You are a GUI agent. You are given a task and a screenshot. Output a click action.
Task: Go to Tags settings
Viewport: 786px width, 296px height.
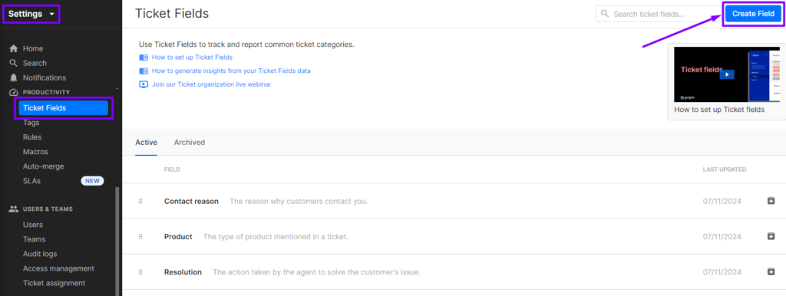click(31, 122)
